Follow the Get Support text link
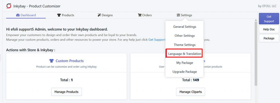280x103 pixels. click(157, 40)
